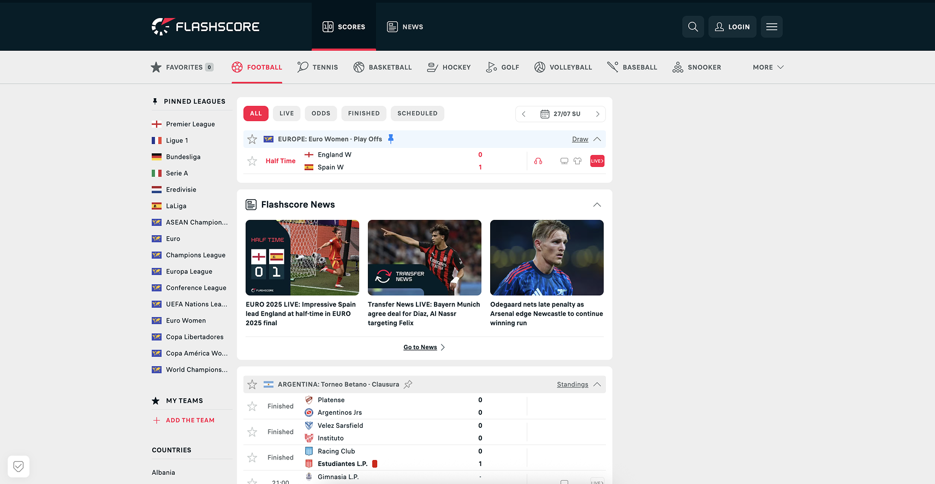Image resolution: width=935 pixels, height=484 pixels.
Task: Click the Racing Club team crest
Action: tap(309, 451)
